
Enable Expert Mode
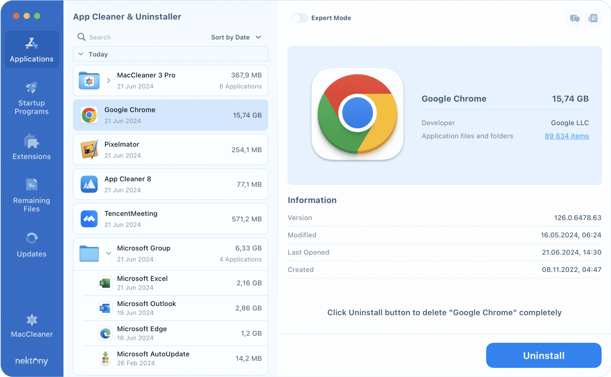pyautogui.click(x=299, y=18)
